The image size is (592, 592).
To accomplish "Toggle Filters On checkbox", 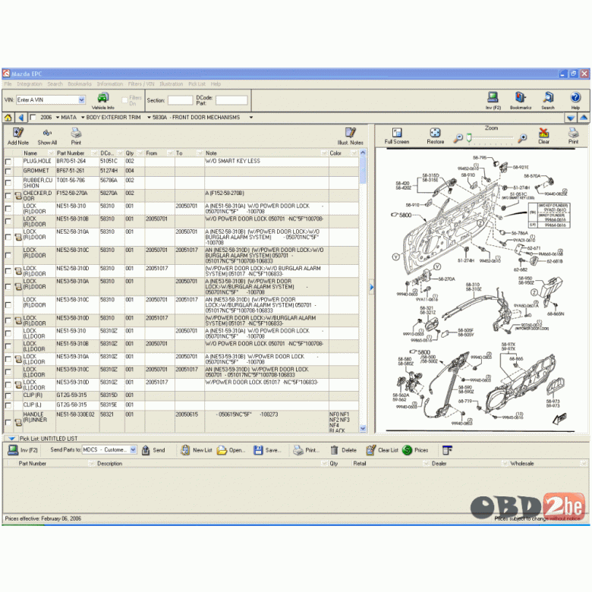I will tap(125, 100).
